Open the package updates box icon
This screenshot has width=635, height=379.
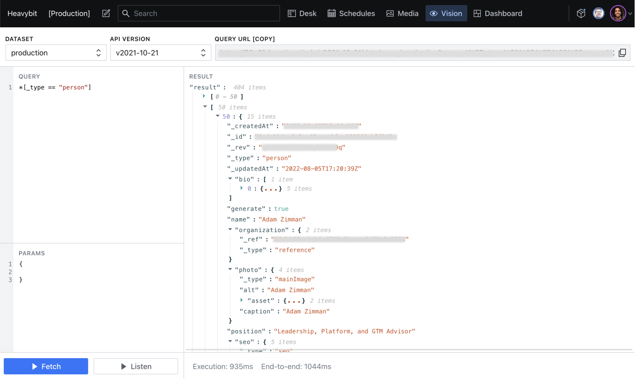581,13
